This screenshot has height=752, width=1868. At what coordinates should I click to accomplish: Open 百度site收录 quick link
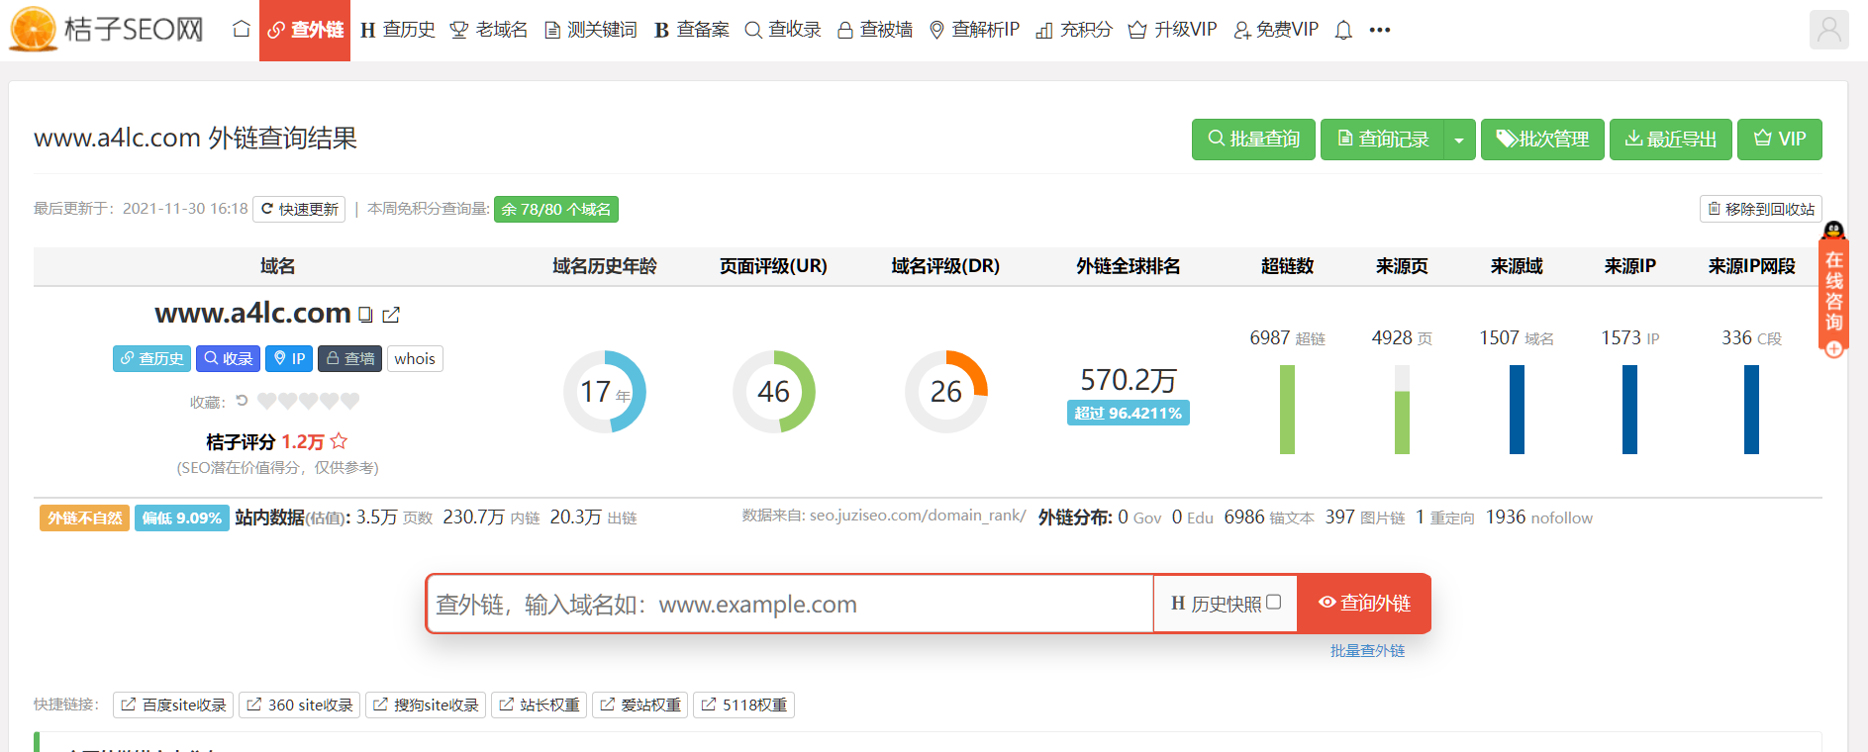point(173,705)
